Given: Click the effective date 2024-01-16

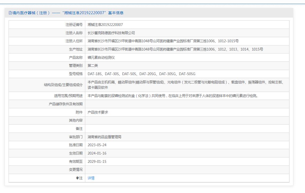Looking at the screenshot, I should [x=97, y=153].
